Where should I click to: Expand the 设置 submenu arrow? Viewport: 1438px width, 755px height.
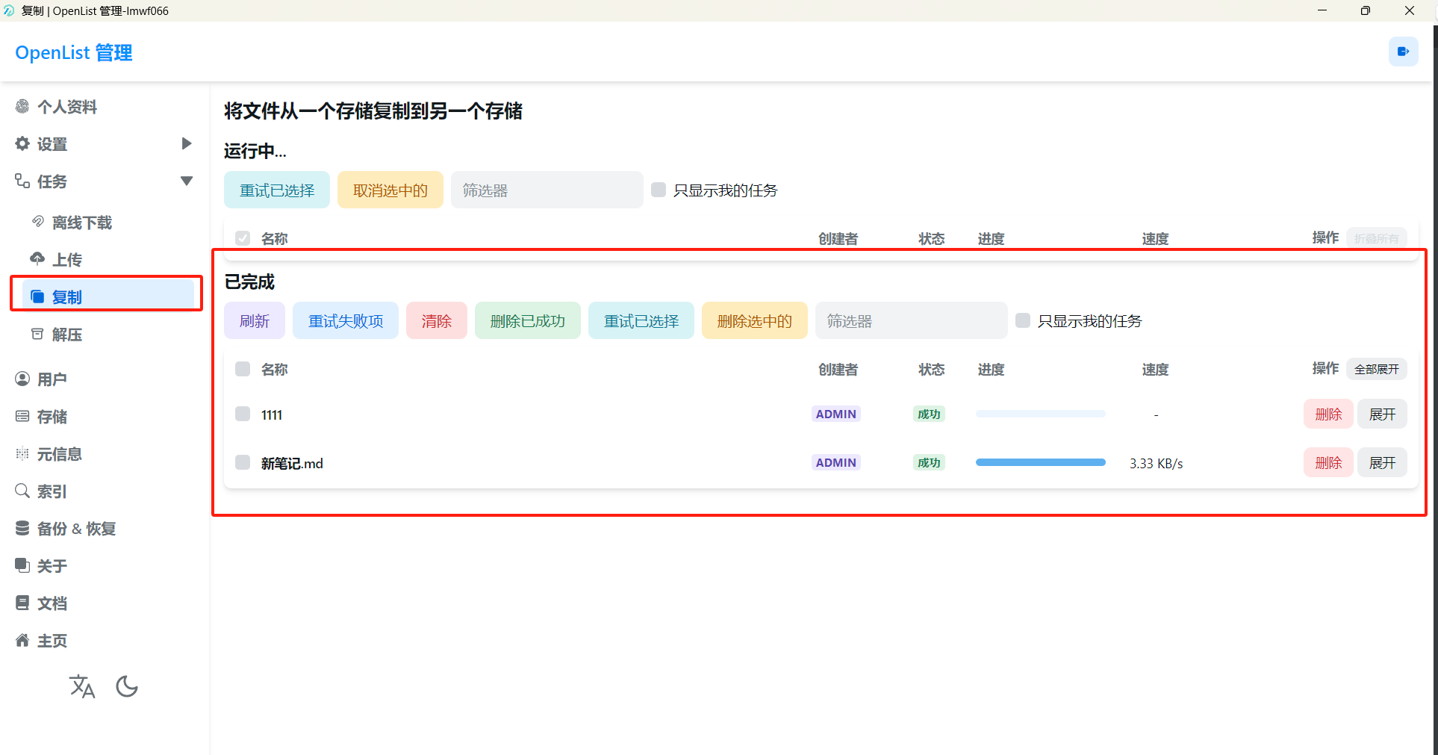[x=187, y=143]
